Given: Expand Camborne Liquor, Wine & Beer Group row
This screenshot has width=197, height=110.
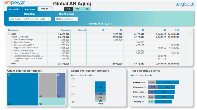Looking at the screenshot, I should click(12, 58).
